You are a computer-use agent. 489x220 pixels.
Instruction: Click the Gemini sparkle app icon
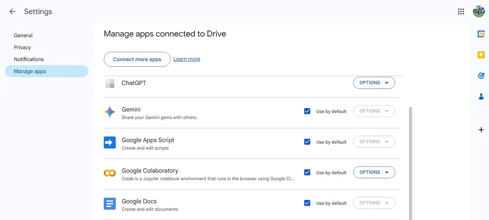point(110,112)
